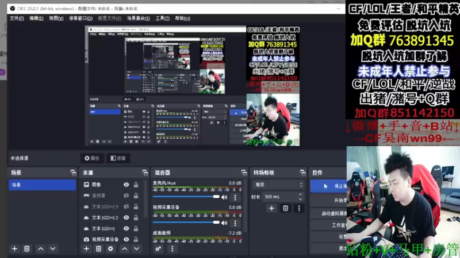Move scene down with arrow
460x258 pixels.
coord(53,249)
